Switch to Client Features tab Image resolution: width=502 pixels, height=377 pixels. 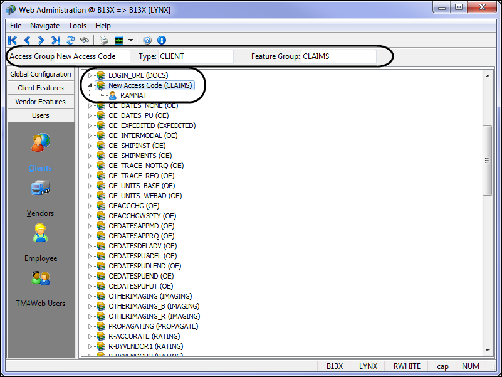pos(41,88)
